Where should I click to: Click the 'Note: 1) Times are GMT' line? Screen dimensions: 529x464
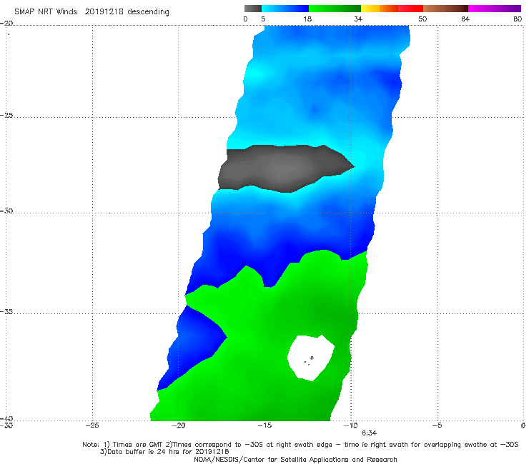pyautogui.click(x=300, y=445)
